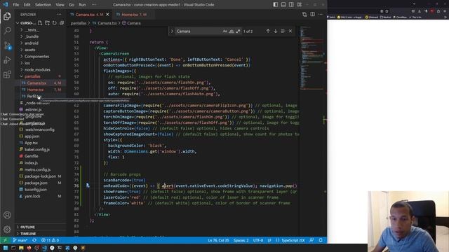Open the Explorer view in the activity bar
This screenshot has width=449, height=252.
(7, 16)
